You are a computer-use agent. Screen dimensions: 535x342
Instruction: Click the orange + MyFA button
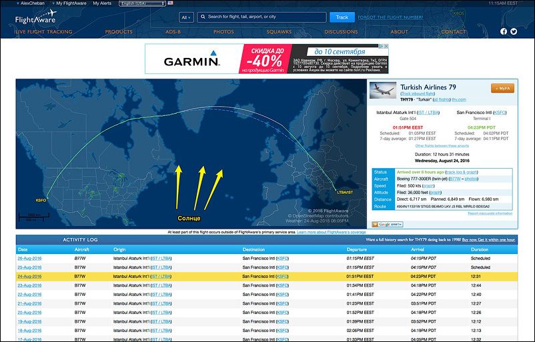(x=502, y=88)
